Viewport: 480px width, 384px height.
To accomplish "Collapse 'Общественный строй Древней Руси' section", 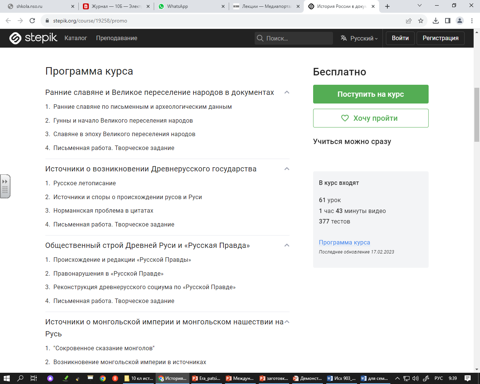I will (286, 245).
